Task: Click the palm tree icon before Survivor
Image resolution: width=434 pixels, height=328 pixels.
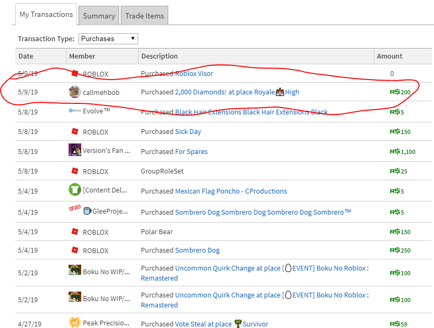Action: click(x=238, y=324)
